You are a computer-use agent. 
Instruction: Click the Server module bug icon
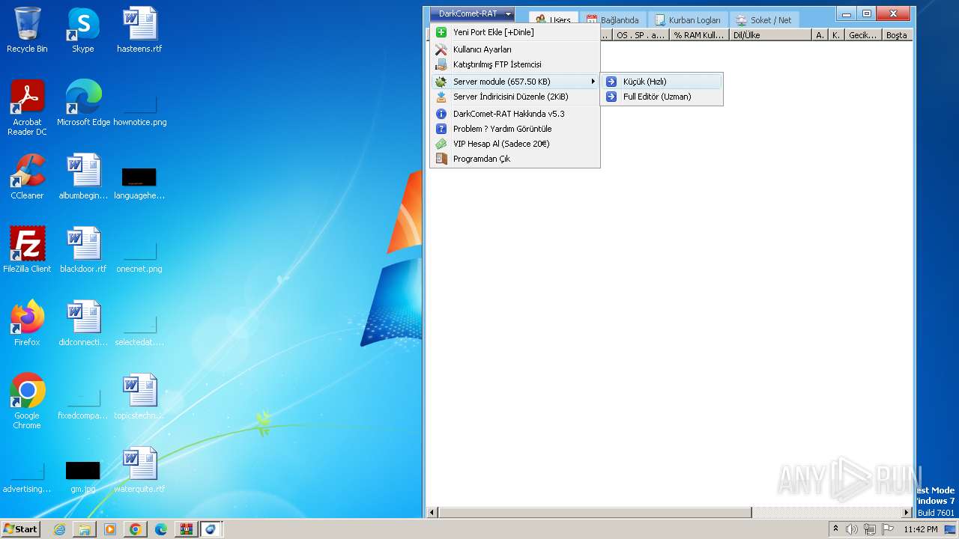coord(441,82)
